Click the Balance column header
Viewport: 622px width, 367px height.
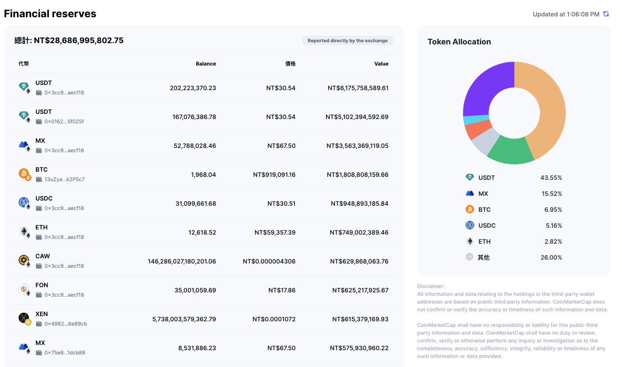(x=206, y=64)
